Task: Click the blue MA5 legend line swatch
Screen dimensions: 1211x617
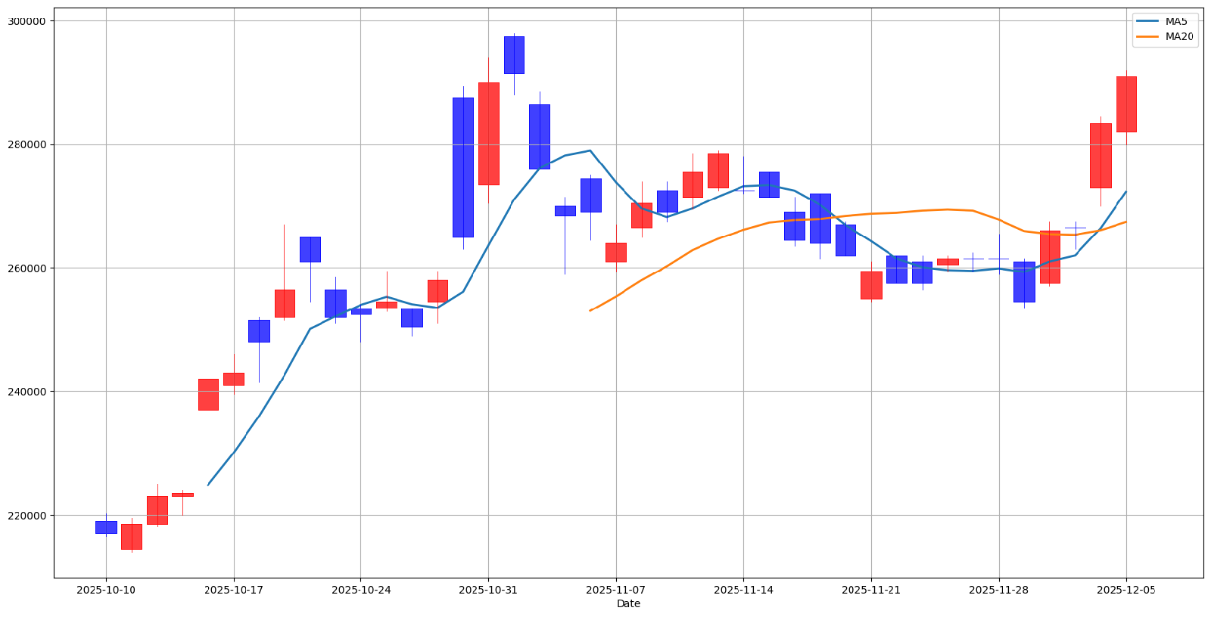Action: tap(1148, 21)
